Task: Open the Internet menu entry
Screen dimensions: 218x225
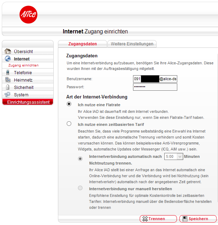Action: click(x=28, y=59)
